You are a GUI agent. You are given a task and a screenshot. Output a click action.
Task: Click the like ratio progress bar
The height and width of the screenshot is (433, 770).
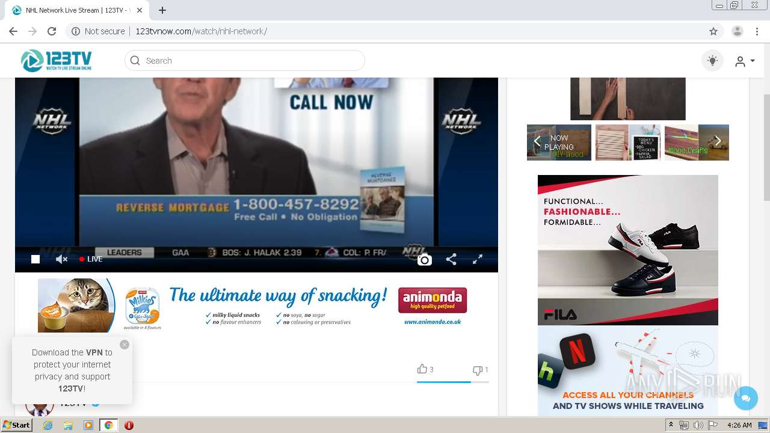(453, 382)
